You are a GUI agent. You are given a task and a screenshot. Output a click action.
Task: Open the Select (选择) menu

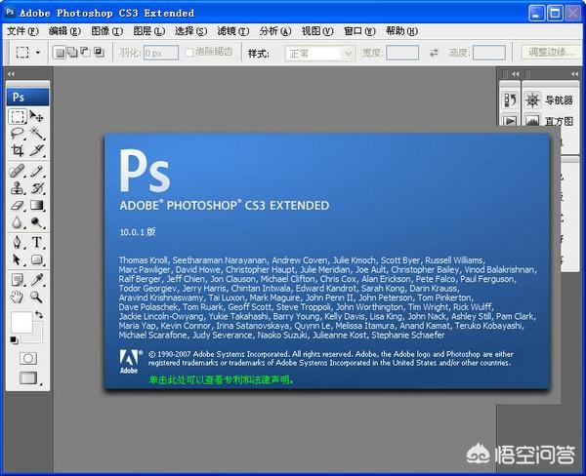tap(191, 31)
